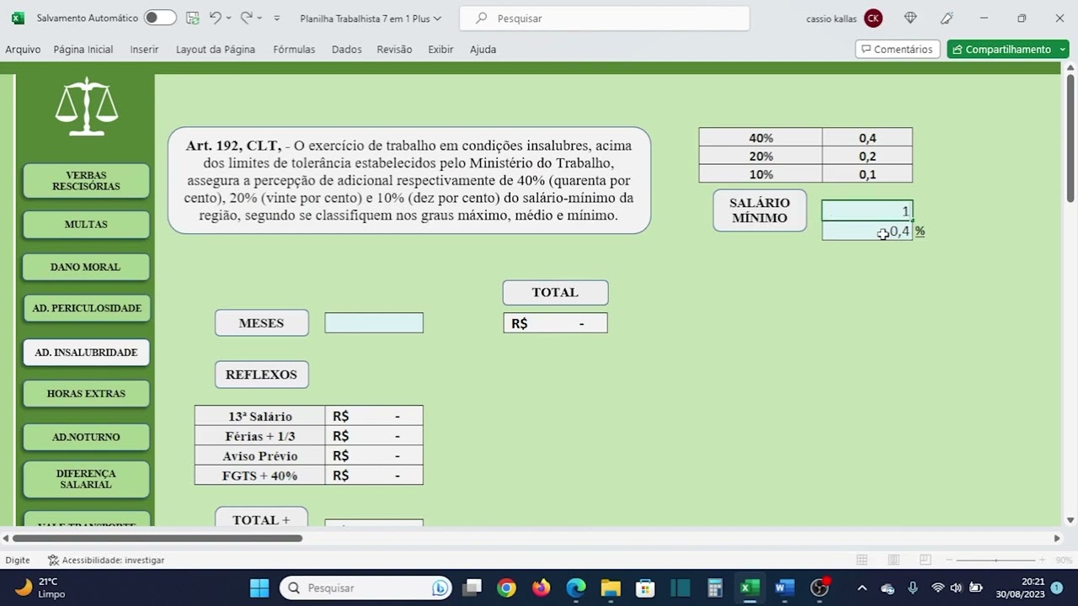Launch Google Chrome from taskbar

click(506, 587)
